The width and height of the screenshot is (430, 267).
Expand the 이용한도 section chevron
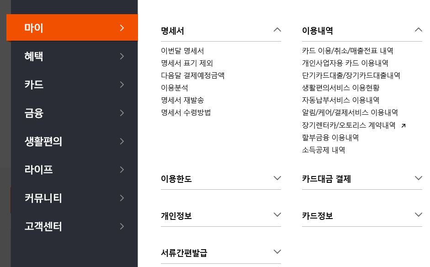tap(277, 178)
